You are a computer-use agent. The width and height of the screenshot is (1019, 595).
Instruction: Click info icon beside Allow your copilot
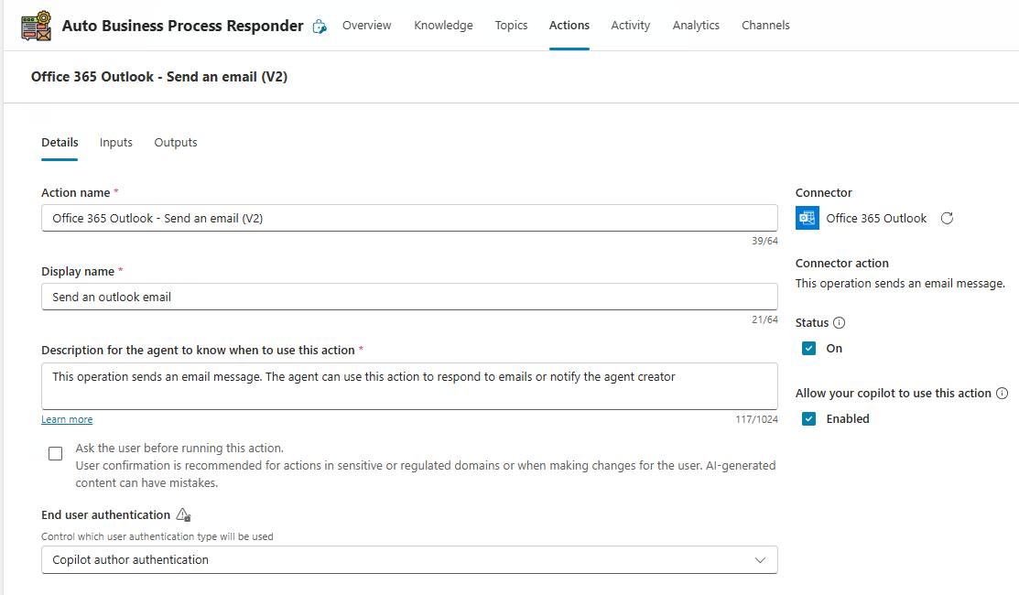[1003, 393]
